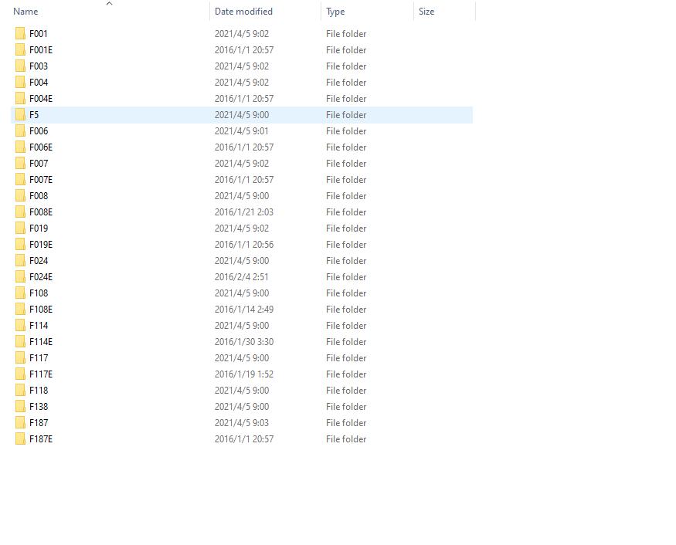
Task: Click the sort direction arrow above Name
Action: click(110, 3)
